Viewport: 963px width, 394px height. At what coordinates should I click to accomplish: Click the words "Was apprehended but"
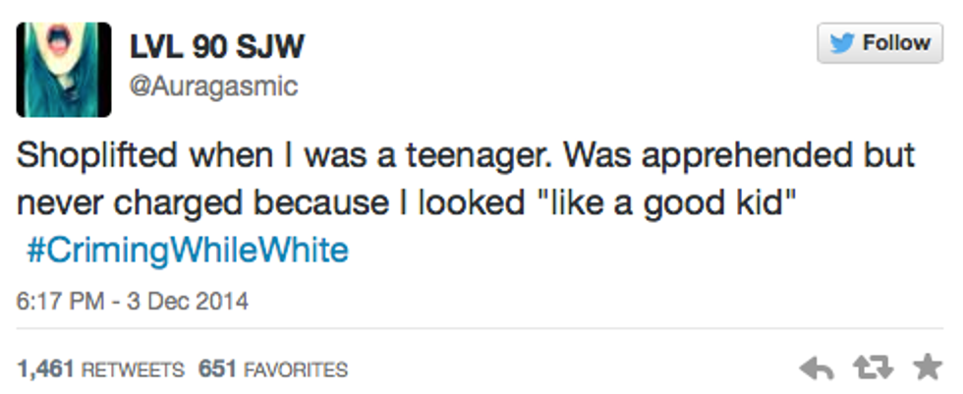751,156
